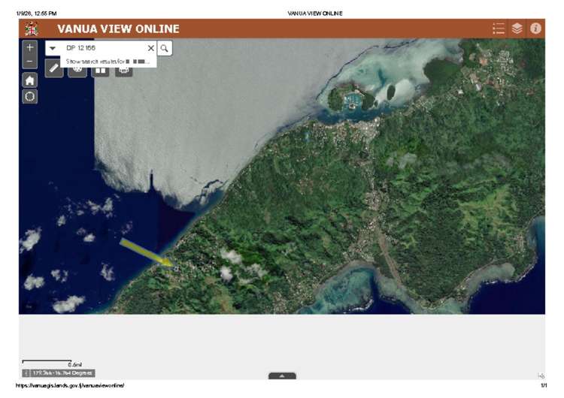Expand the search source dropdown arrow
Viewport: 564px width, 398px height.
coord(53,48)
